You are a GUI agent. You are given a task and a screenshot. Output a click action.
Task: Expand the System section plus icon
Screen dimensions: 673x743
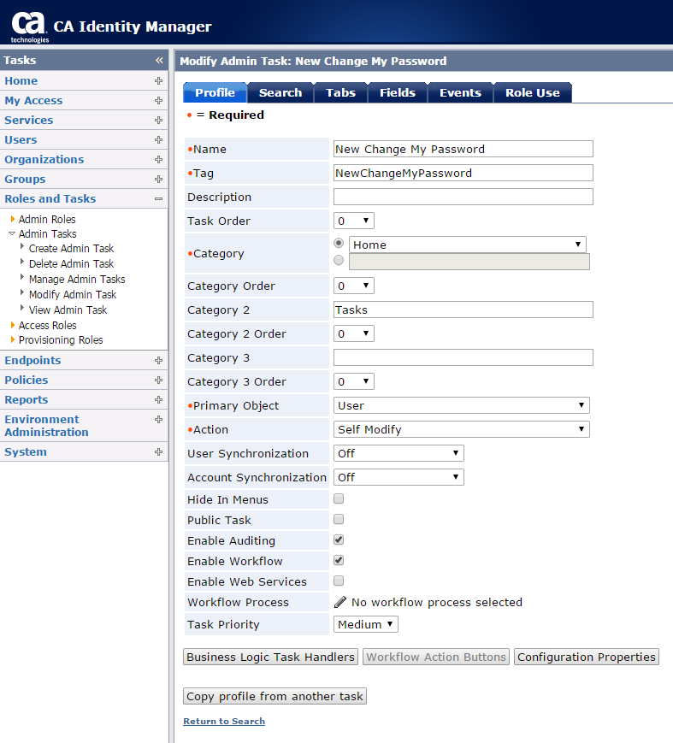click(x=158, y=452)
